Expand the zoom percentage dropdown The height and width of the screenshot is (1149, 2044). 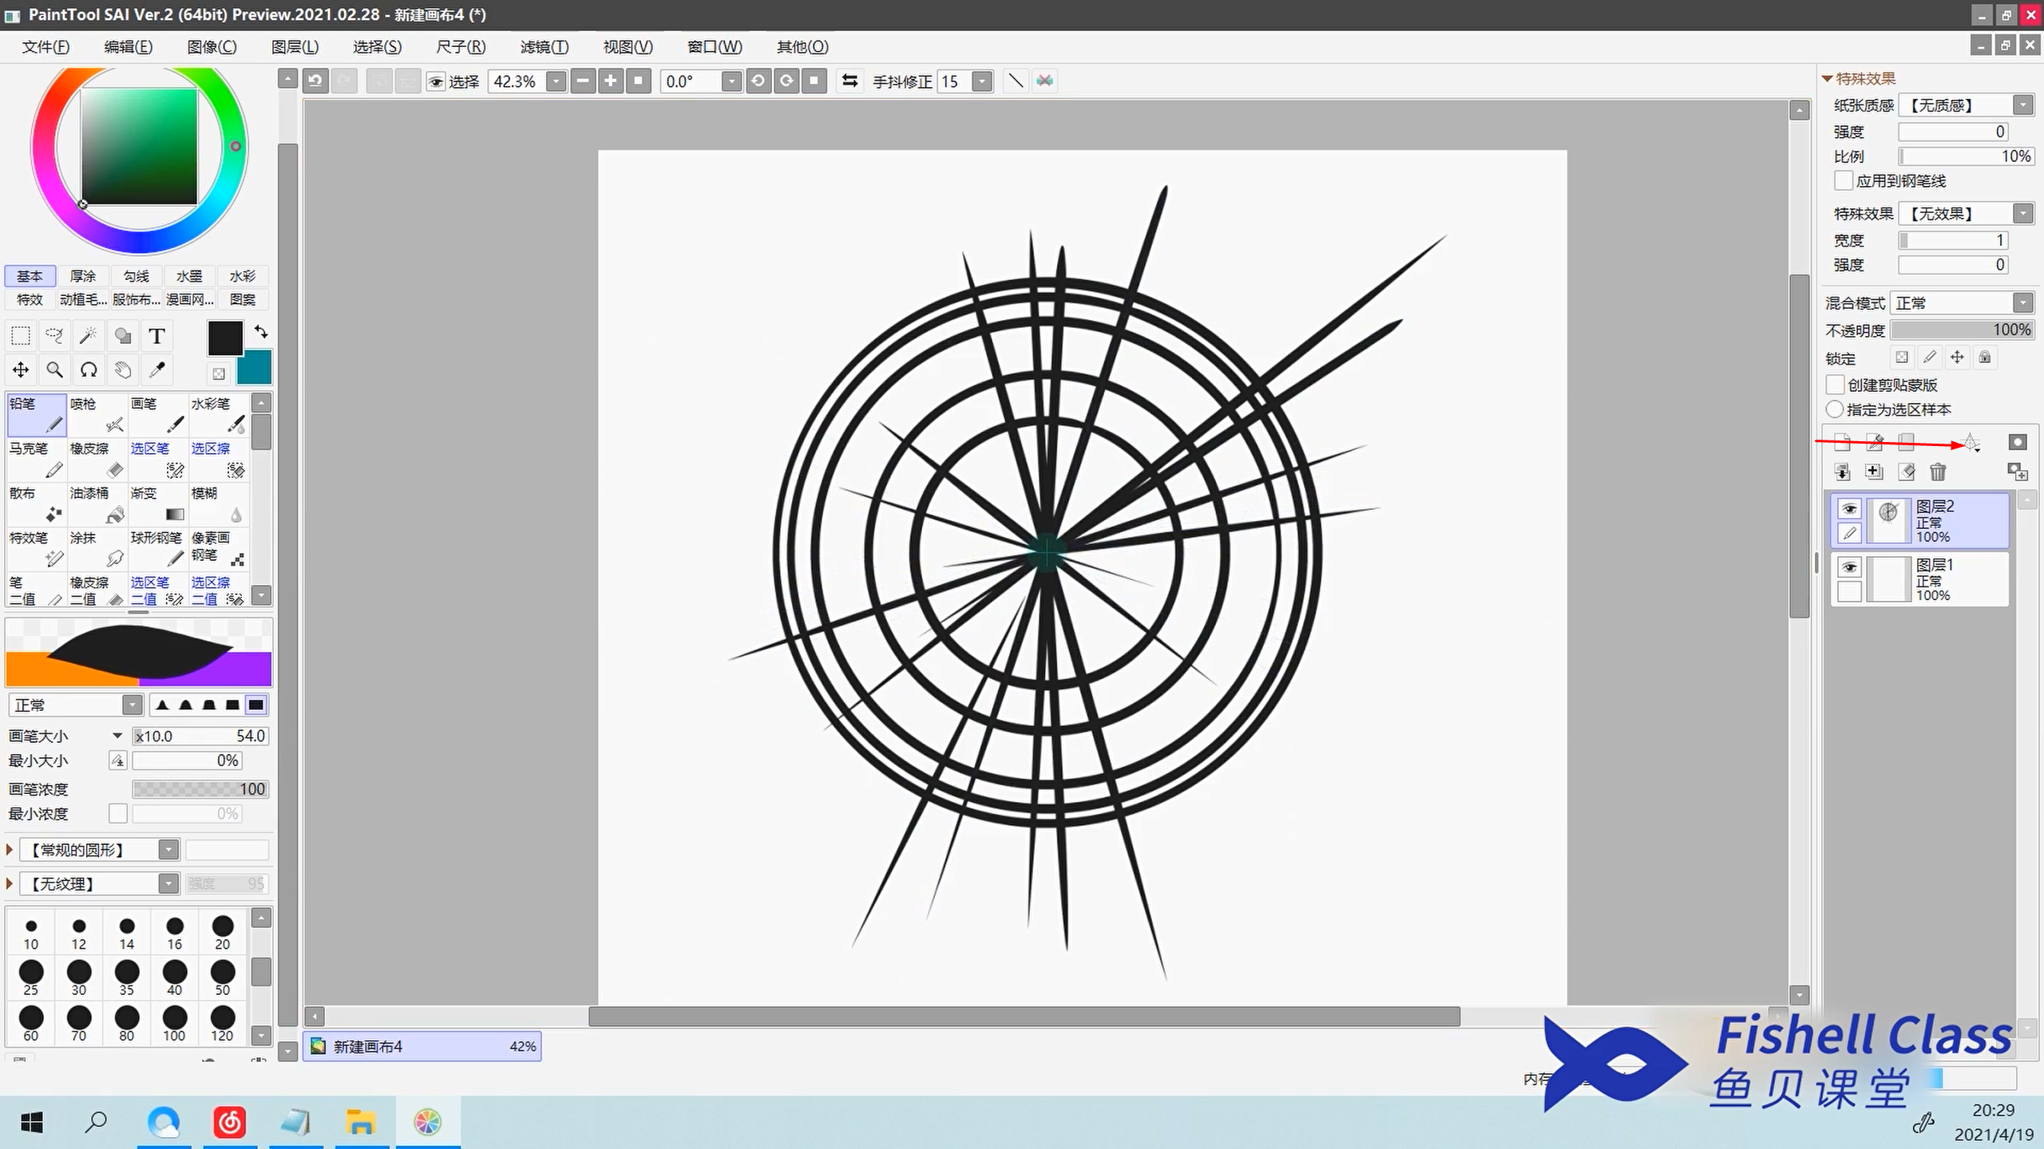coord(556,81)
